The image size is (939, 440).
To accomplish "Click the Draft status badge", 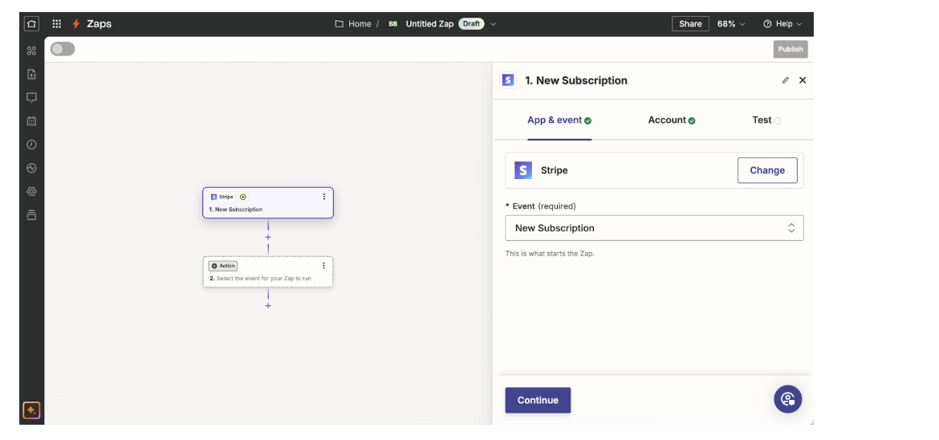I will [471, 24].
